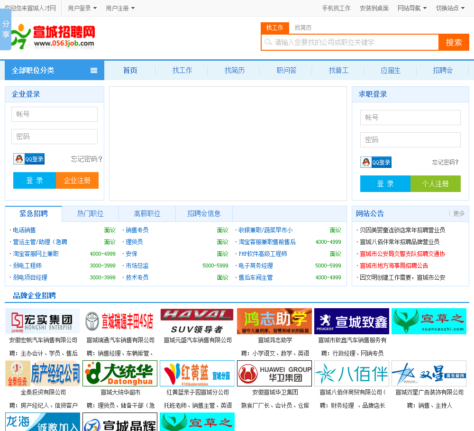Focus 密码 field in 企业登录 panel
This screenshot has height=431, width=474.
click(55, 137)
